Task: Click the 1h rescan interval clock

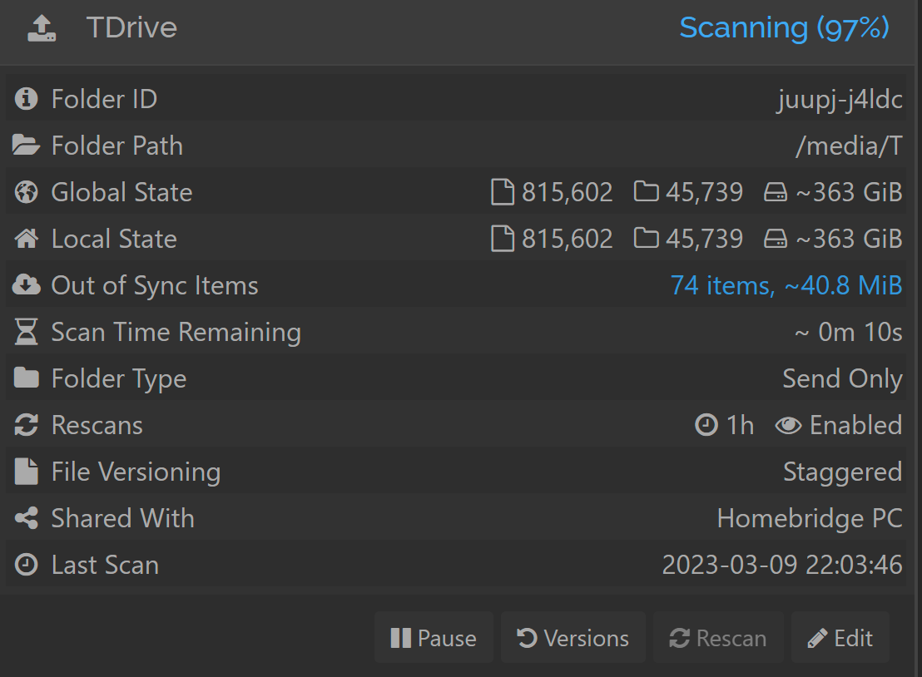Action: pyautogui.click(x=725, y=425)
